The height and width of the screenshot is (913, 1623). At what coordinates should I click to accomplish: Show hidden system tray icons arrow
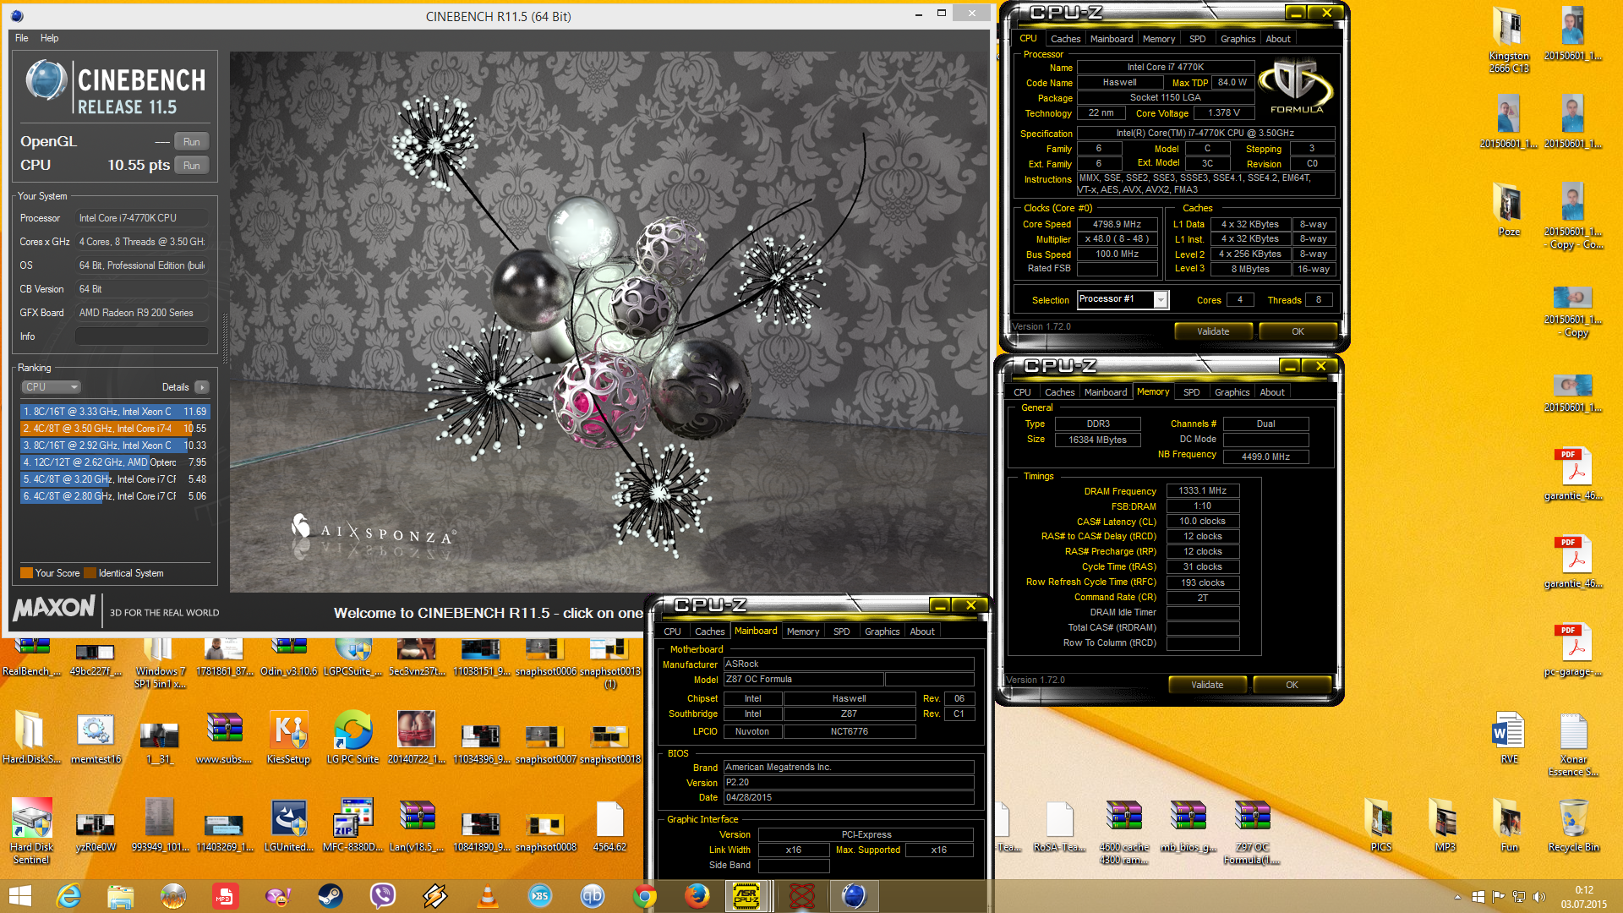coord(1457,897)
